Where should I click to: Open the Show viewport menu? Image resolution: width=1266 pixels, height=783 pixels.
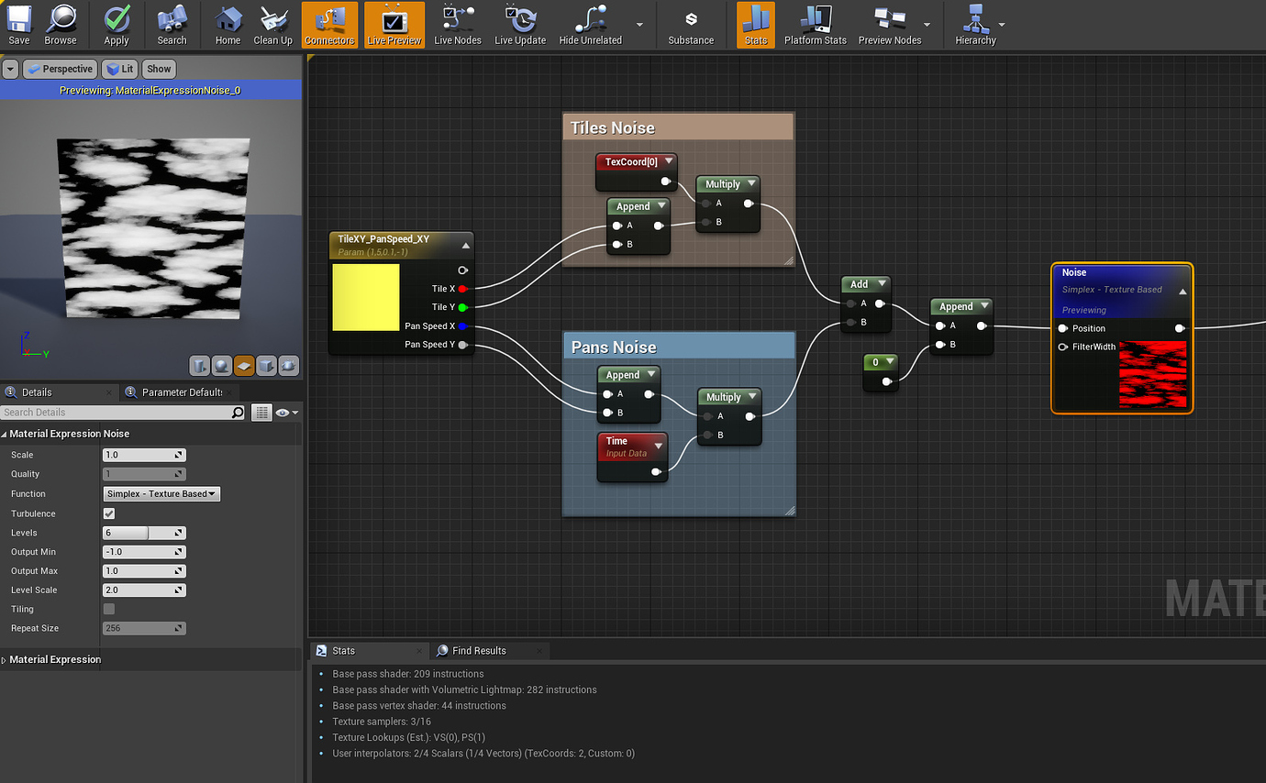pyautogui.click(x=158, y=69)
